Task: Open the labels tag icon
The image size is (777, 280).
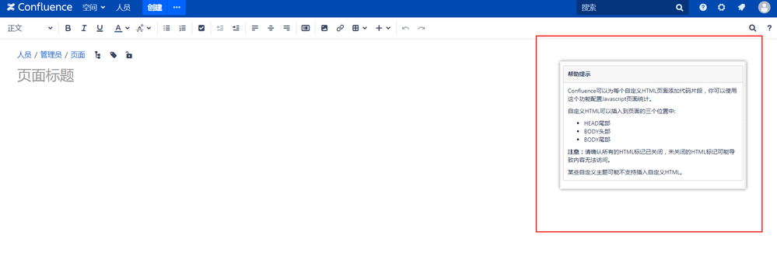Action: (114, 55)
